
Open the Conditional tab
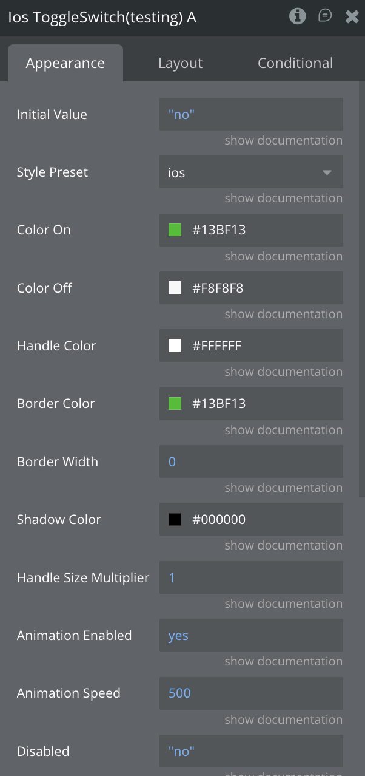(x=295, y=63)
